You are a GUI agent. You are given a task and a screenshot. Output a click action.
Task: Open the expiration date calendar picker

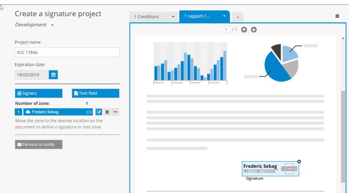tap(53, 75)
